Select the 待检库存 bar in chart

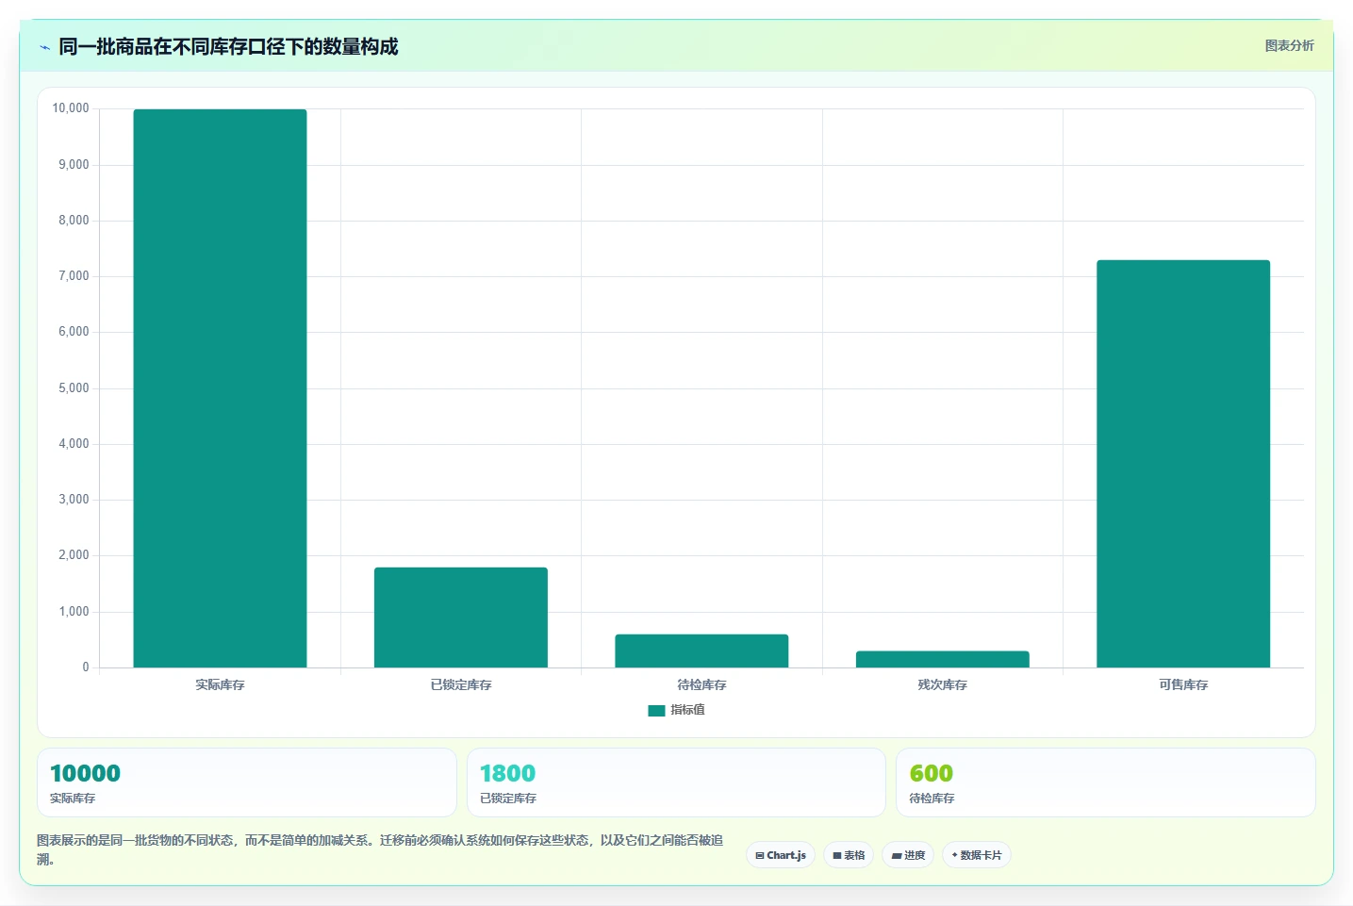coord(701,651)
